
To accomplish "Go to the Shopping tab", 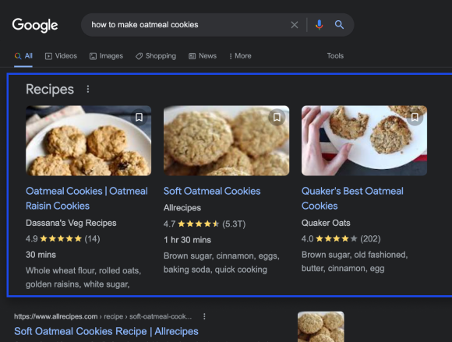I will click(x=156, y=56).
